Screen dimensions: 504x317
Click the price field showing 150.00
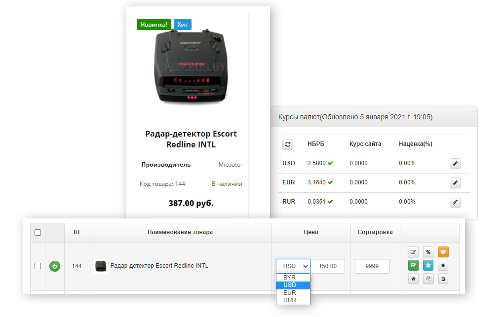point(328,266)
